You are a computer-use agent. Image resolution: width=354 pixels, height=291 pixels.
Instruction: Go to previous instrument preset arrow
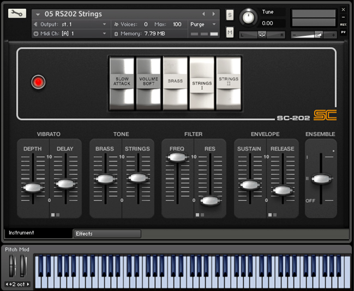click(204, 14)
